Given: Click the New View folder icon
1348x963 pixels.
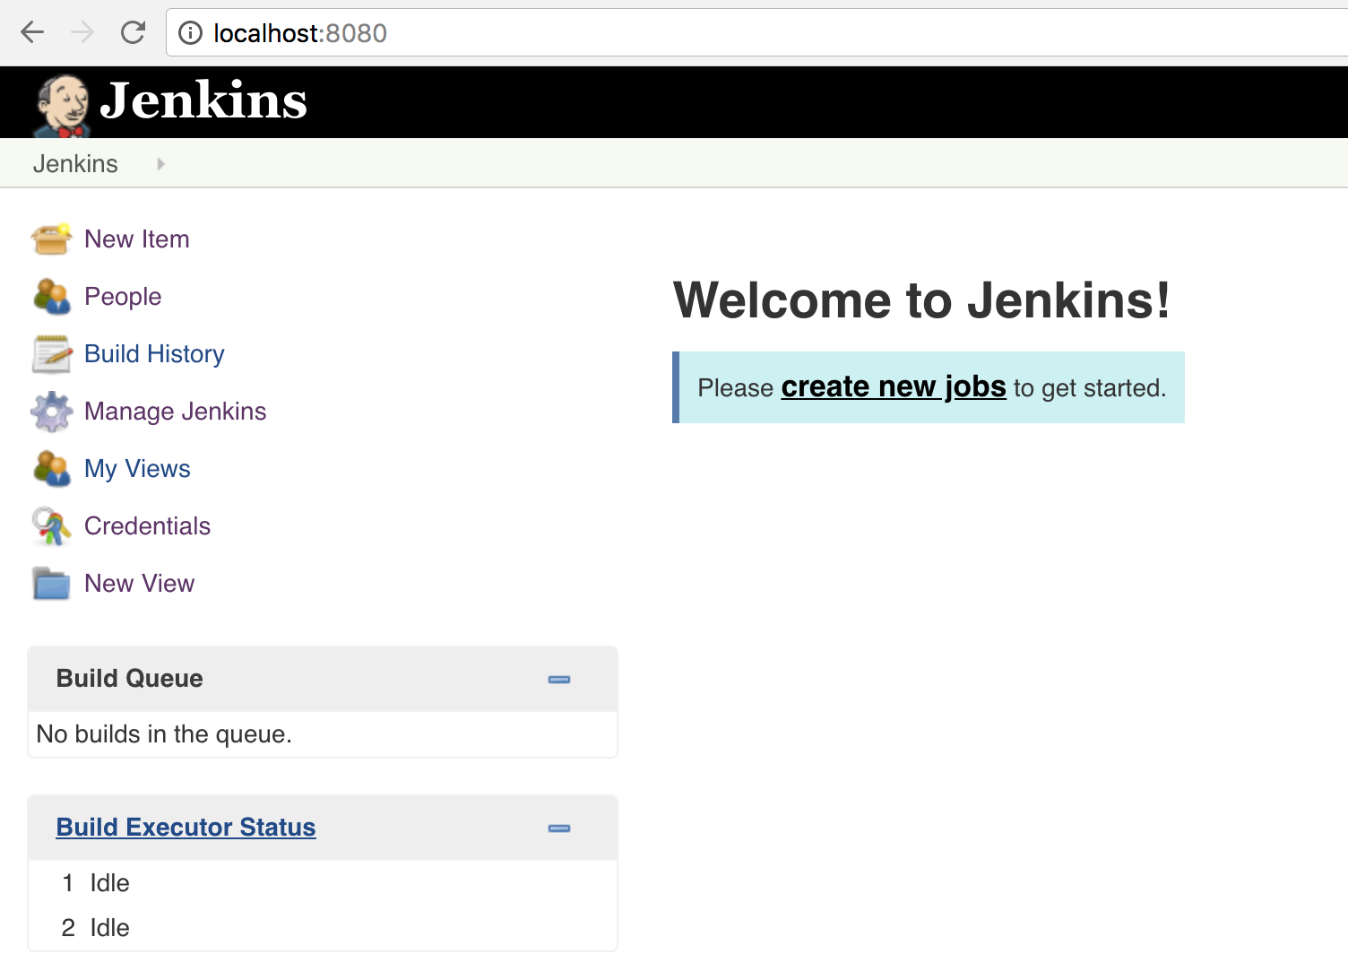Looking at the screenshot, I should [51, 584].
